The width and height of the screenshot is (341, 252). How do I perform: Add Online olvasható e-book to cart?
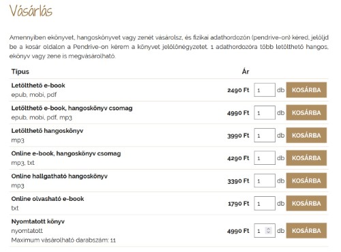[306, 204]
